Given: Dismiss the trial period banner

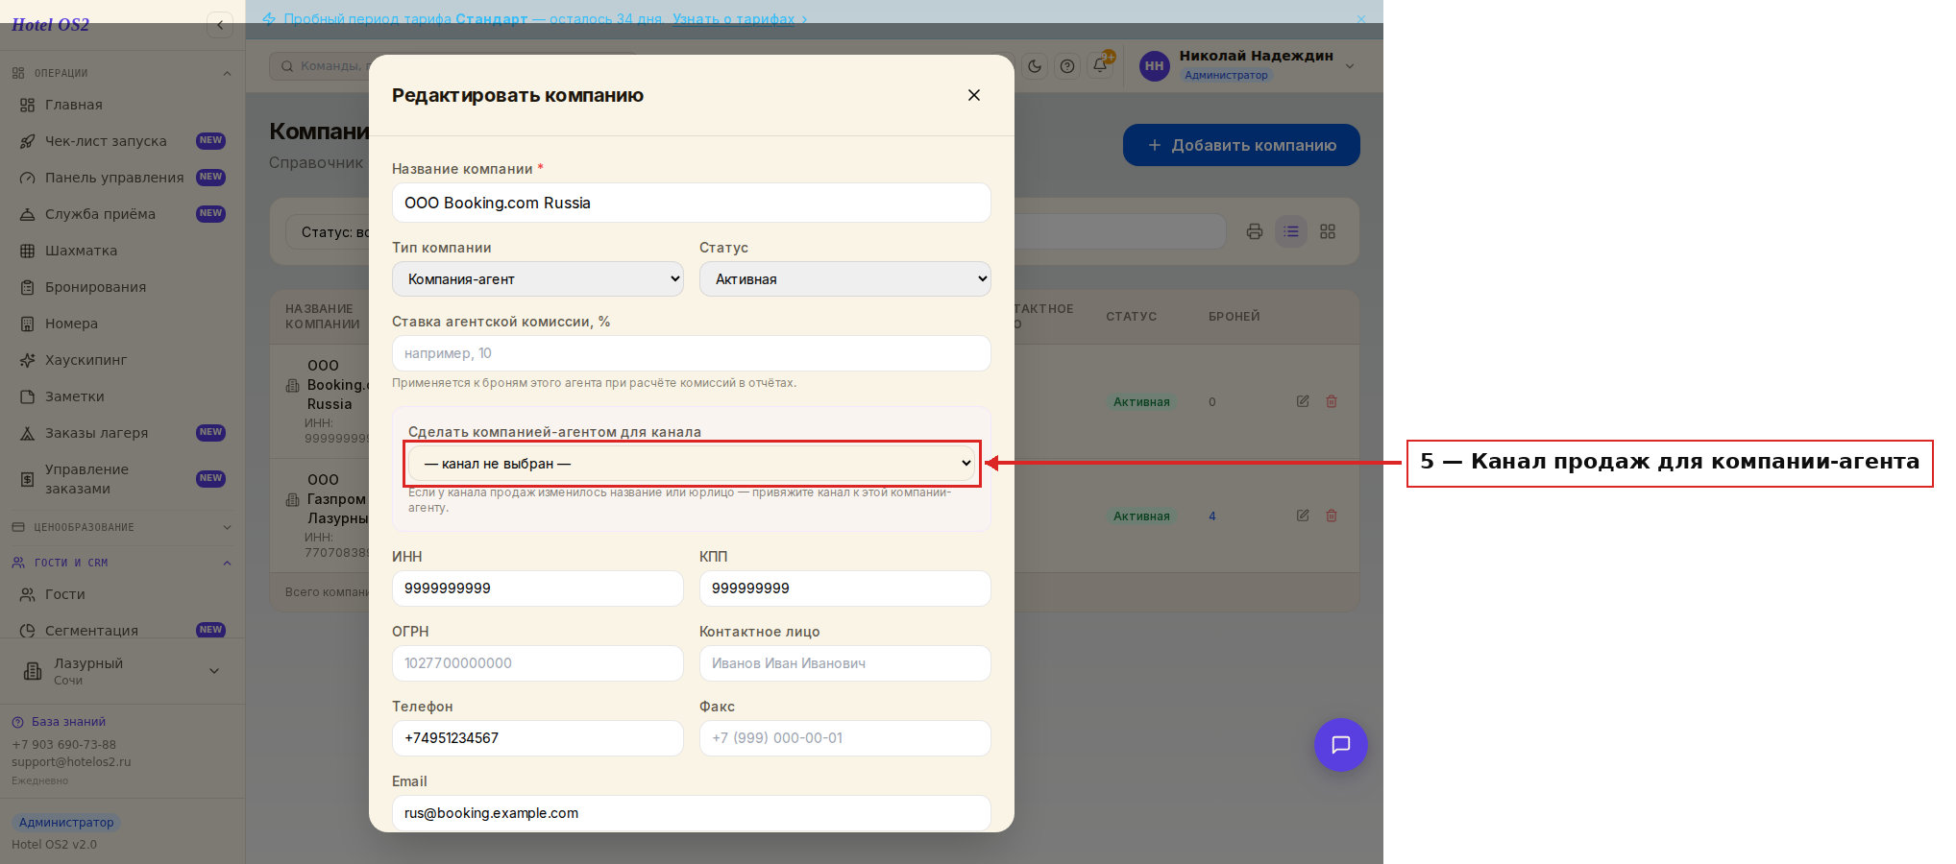Looking at the screenshot, I should coord(1361,19).
